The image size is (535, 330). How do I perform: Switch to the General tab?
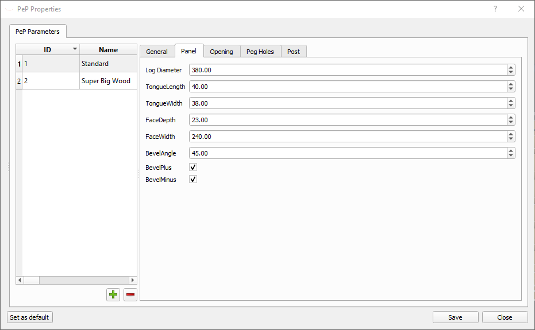(x=157, y=52)
